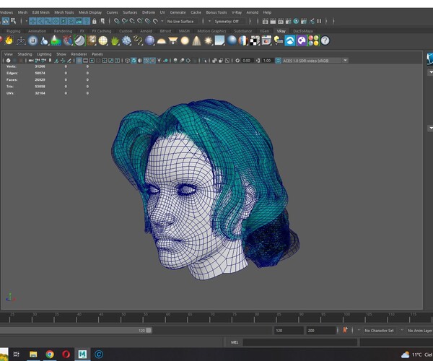Click the lock selection padlock icon

click(x=95, y=21)
